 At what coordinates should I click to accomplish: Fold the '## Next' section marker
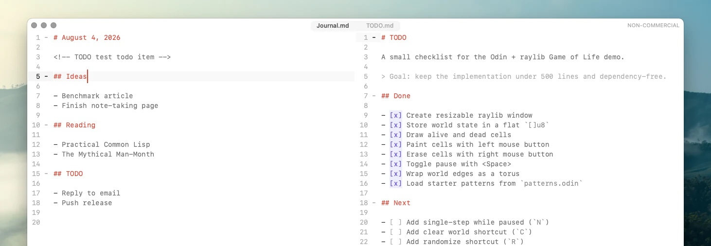coord(374,203)
